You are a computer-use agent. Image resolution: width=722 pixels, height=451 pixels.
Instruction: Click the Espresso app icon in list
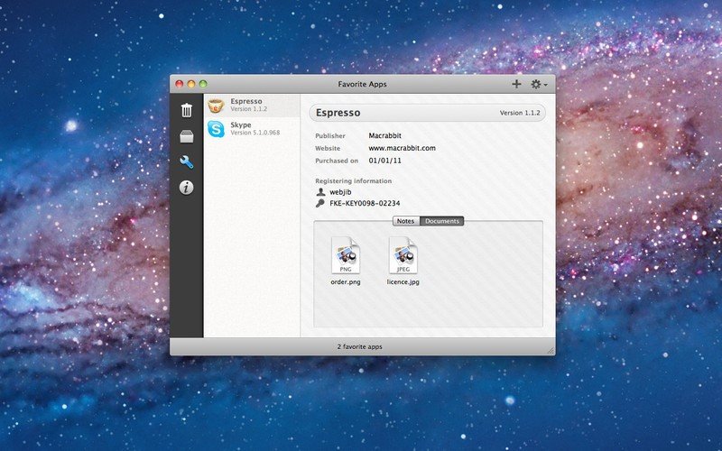(x=216, y=106)
